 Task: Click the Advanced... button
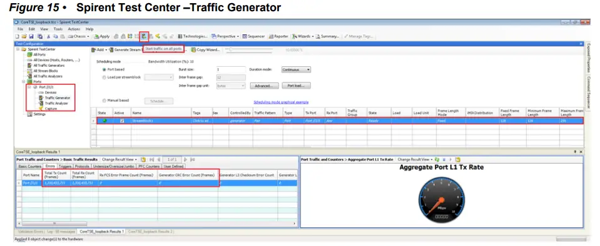[264, 86]
